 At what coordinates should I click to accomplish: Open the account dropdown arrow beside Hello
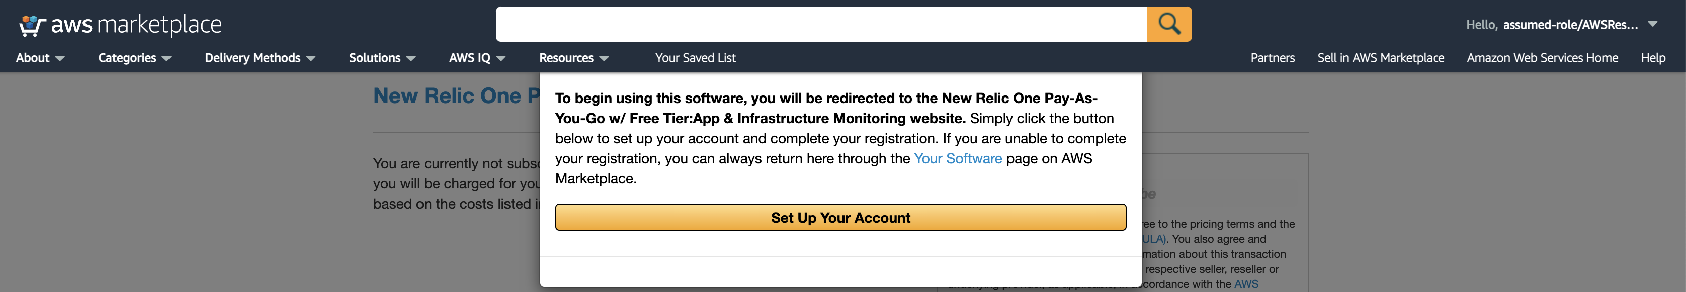pyautogui.click(x=1653, y=24)
